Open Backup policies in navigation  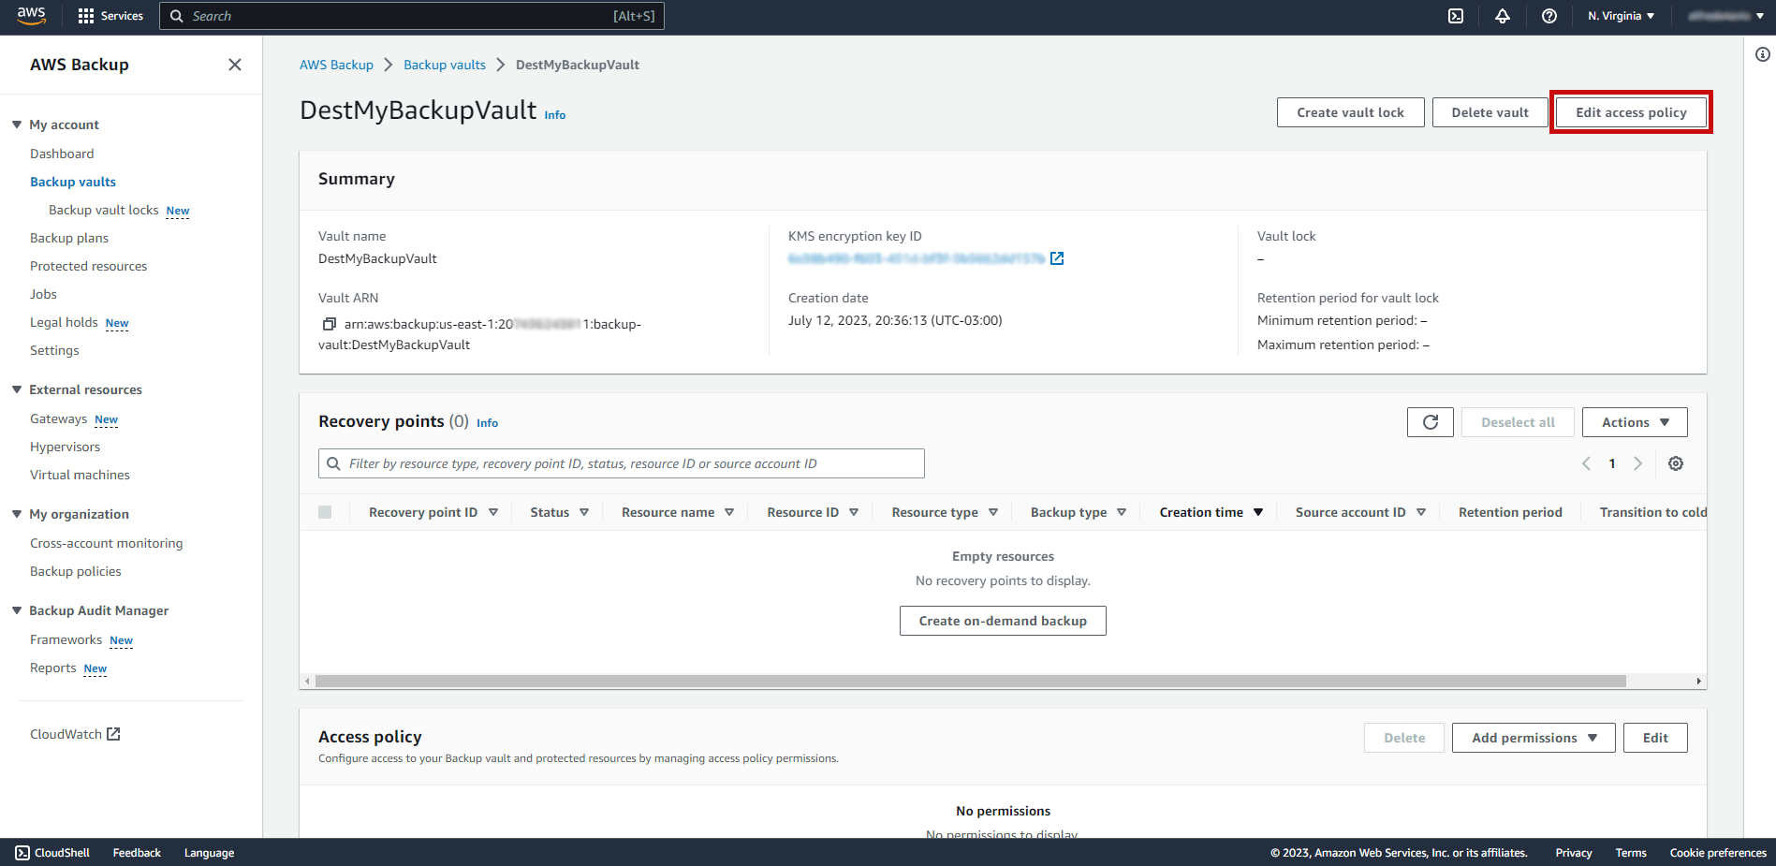pyautogui.click(x=76, y=571)
